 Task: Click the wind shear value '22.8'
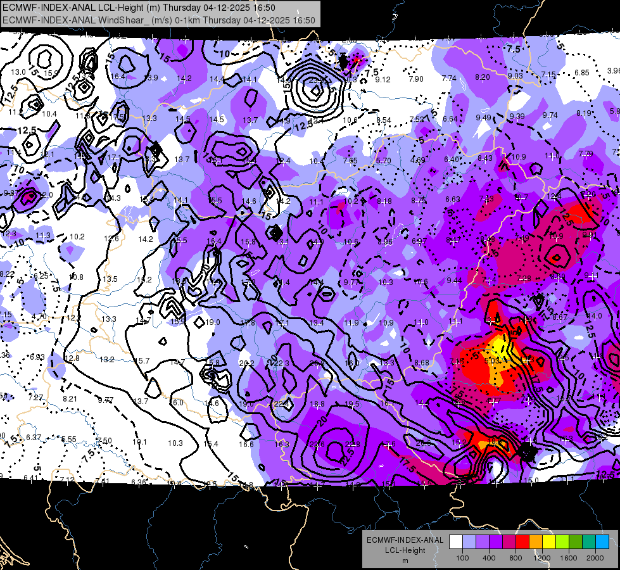pos(352,444)
